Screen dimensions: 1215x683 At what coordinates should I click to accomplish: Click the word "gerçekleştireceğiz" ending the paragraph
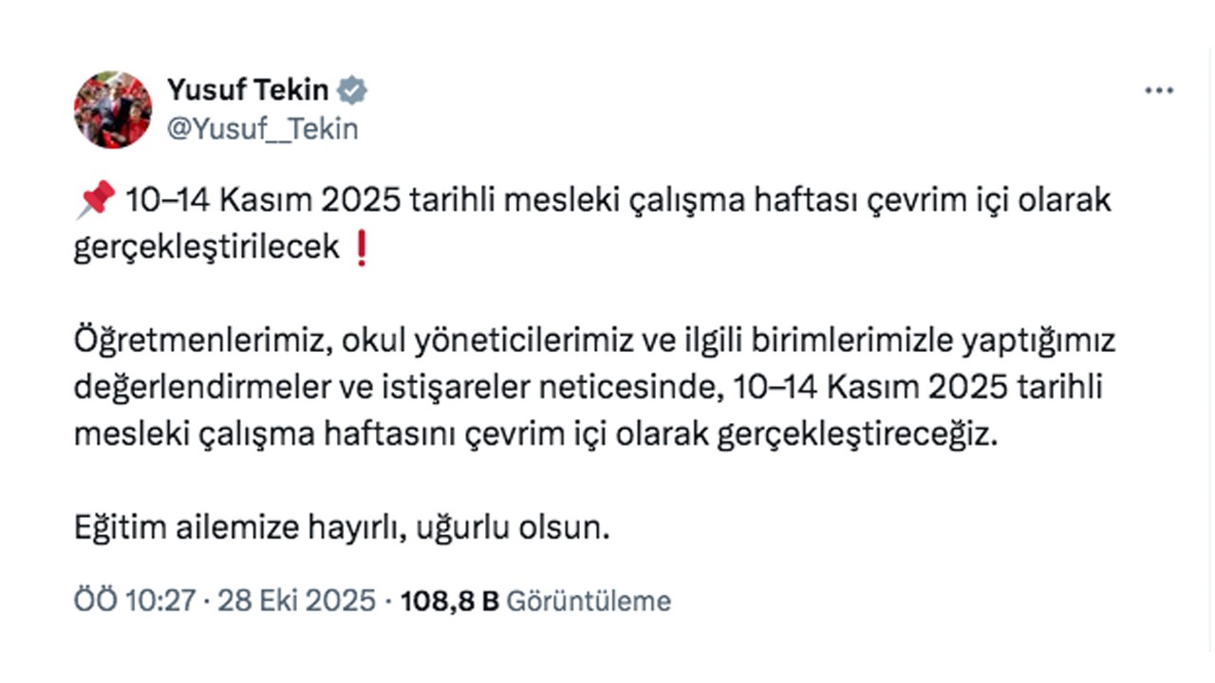(x=858, y=434)
